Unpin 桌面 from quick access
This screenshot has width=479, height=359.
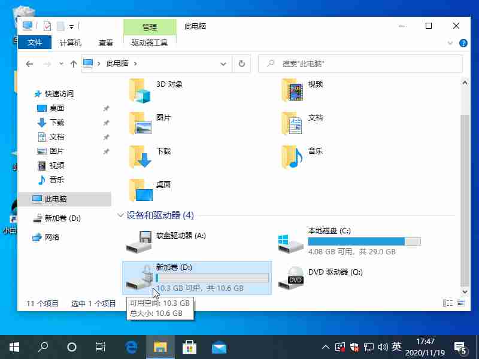(x=107, y=108)
